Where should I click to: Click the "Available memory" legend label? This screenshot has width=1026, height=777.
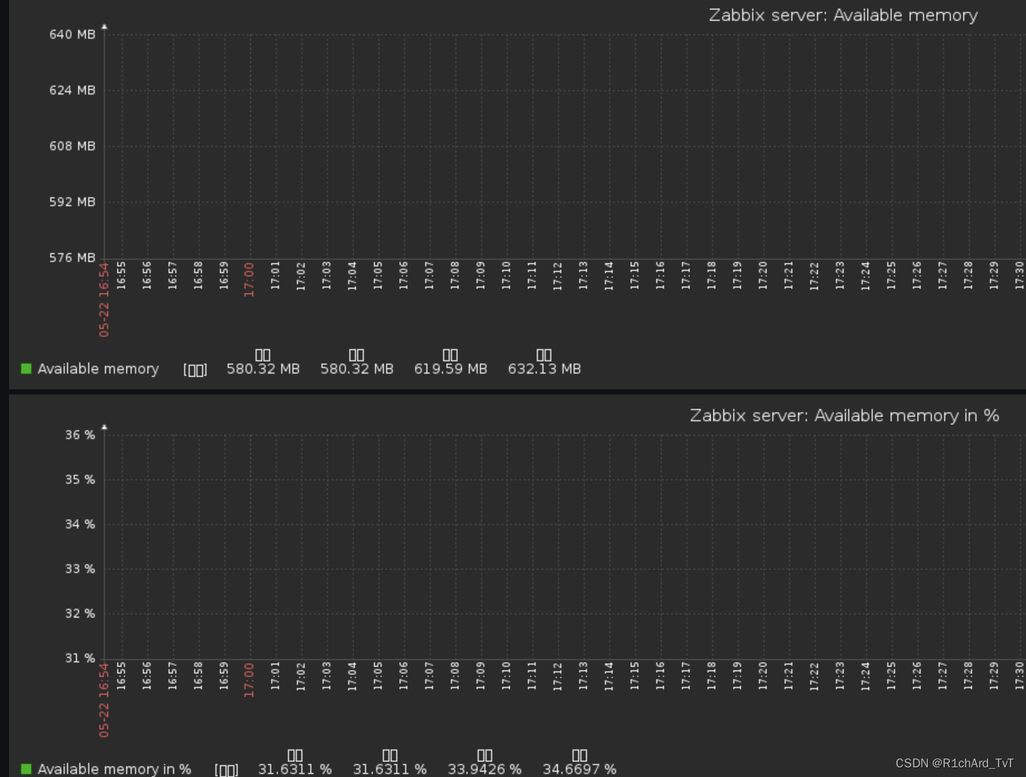99,368
